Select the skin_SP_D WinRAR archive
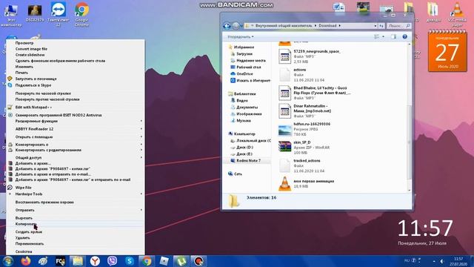Viewport: 474px width, 267px height. 304,148
